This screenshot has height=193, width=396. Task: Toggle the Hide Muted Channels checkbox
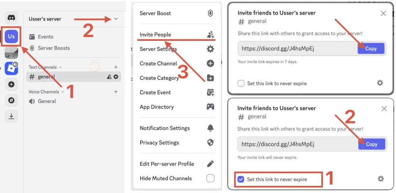210,178
